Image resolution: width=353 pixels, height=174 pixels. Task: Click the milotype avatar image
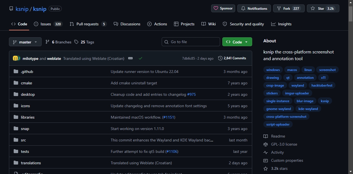pyautogui.click(x=16, y=58)
